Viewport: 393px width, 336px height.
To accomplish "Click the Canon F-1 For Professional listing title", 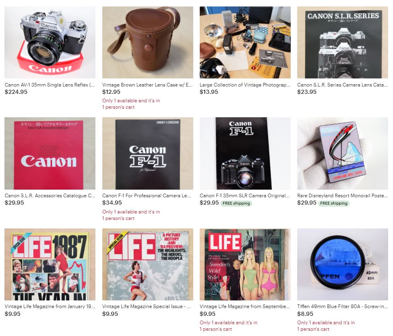I will coord(147,196).
